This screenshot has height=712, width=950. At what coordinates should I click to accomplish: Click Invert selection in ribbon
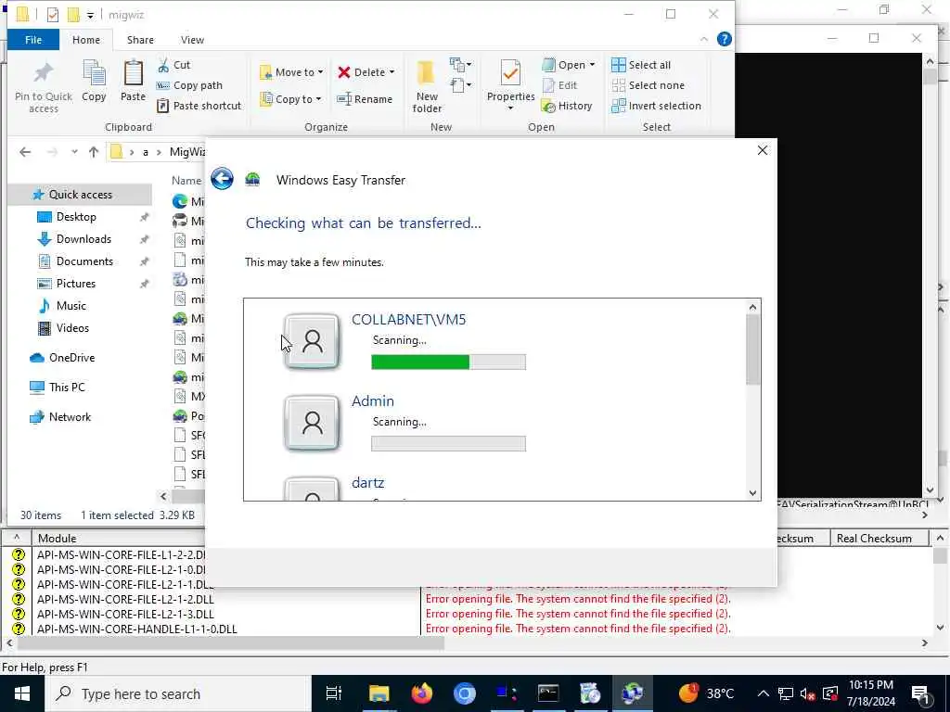click(x=656, y=106)
